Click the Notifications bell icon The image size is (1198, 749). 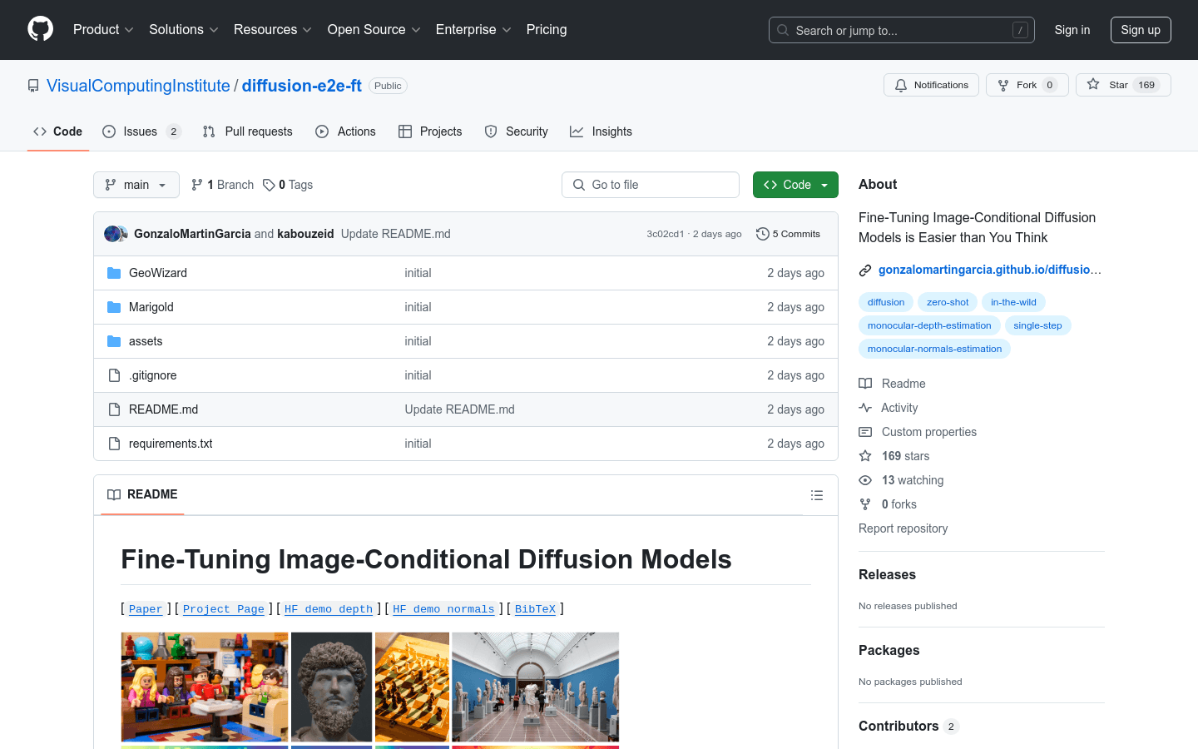(901, 85)
